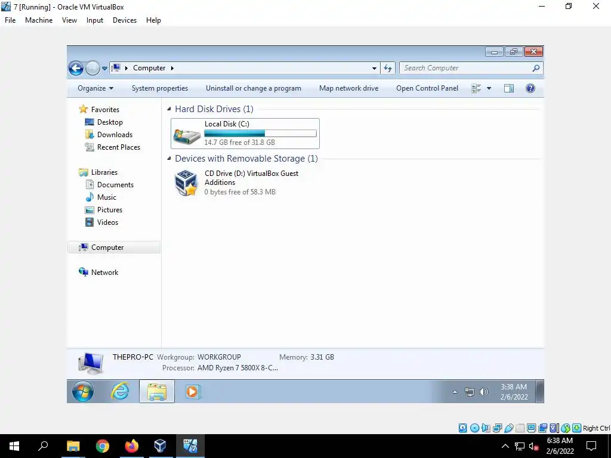
Task: Open the address bar history dropdown
Action: coord(375,68)
